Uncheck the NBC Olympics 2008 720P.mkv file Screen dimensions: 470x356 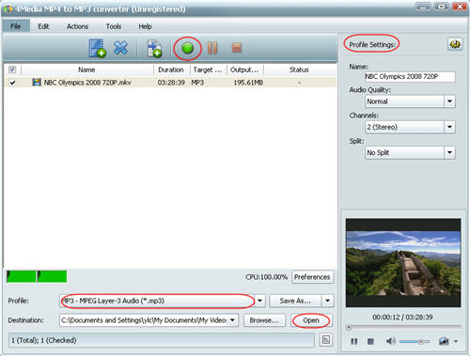pos(12,83)
